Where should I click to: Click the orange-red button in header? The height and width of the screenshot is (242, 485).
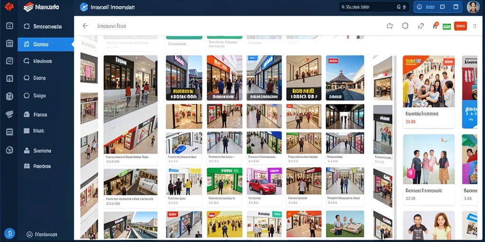click(460, 26)
